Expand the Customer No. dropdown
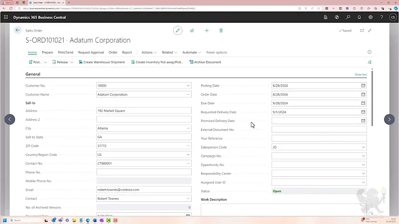Viewport: 399px width, 224px height. coord(188,85)
